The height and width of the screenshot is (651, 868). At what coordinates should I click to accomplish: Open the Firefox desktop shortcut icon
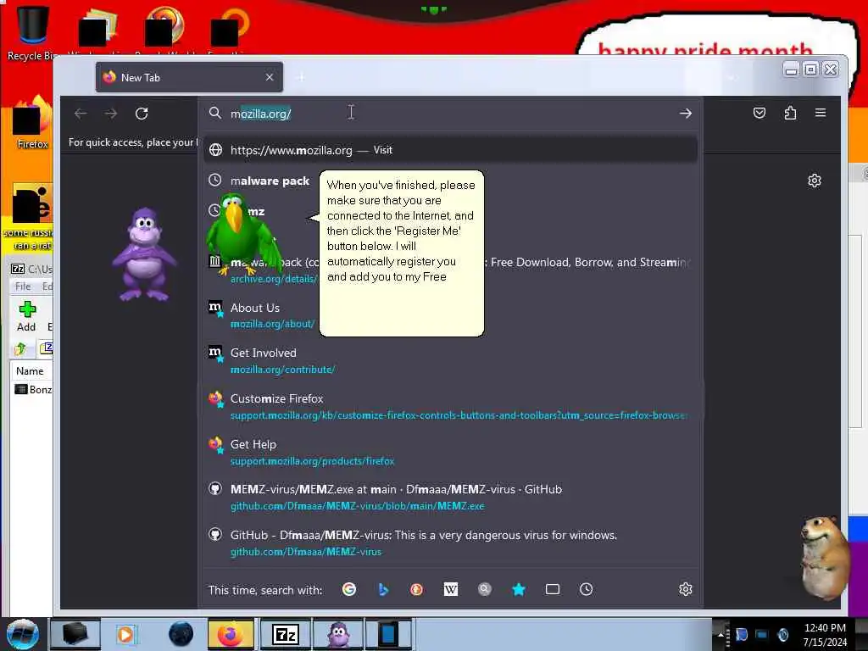32,123
